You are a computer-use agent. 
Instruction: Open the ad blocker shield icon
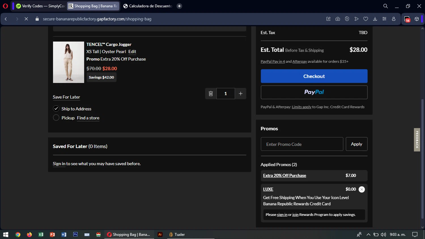347,19
